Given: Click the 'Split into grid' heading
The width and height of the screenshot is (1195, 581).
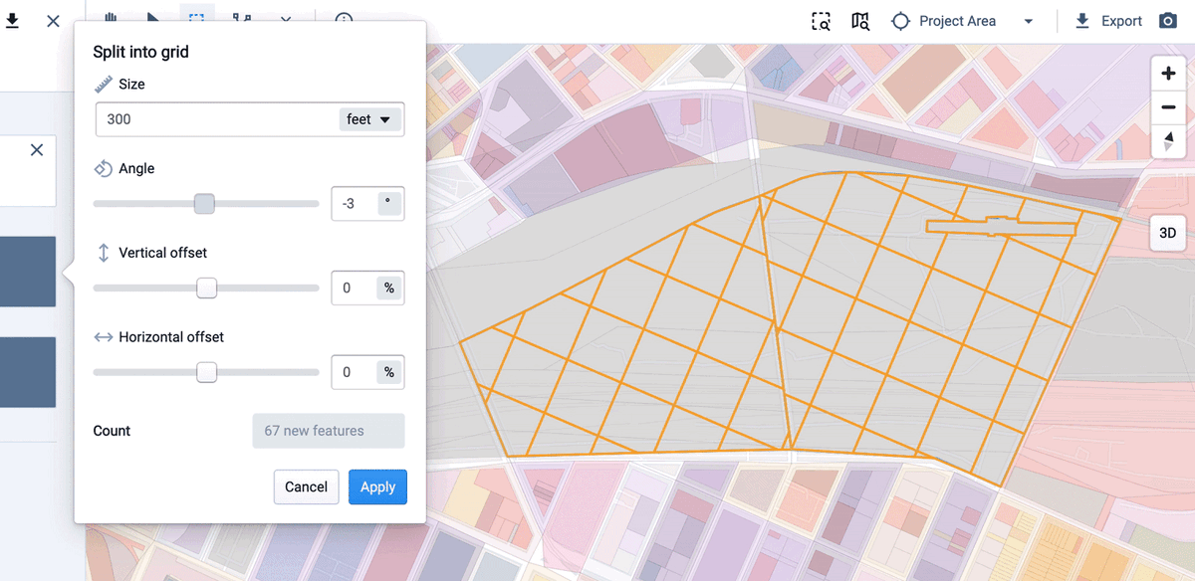Looking at the screenshot, I should [140, 52].
